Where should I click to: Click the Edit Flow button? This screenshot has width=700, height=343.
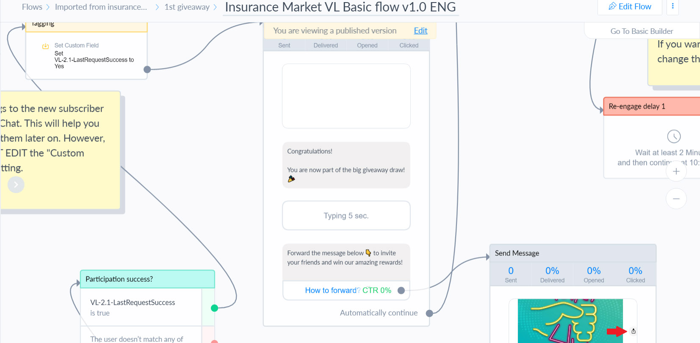tap(630, 7)
